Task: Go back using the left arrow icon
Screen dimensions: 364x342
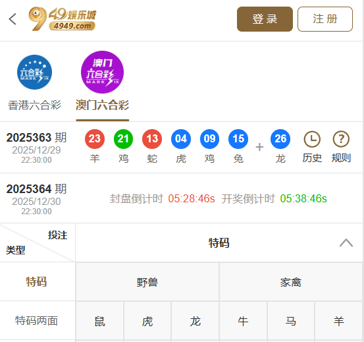Action: click(13, 19)
